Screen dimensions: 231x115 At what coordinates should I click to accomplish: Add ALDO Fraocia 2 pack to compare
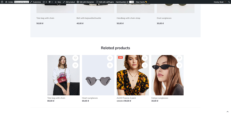tap(144, 65)
